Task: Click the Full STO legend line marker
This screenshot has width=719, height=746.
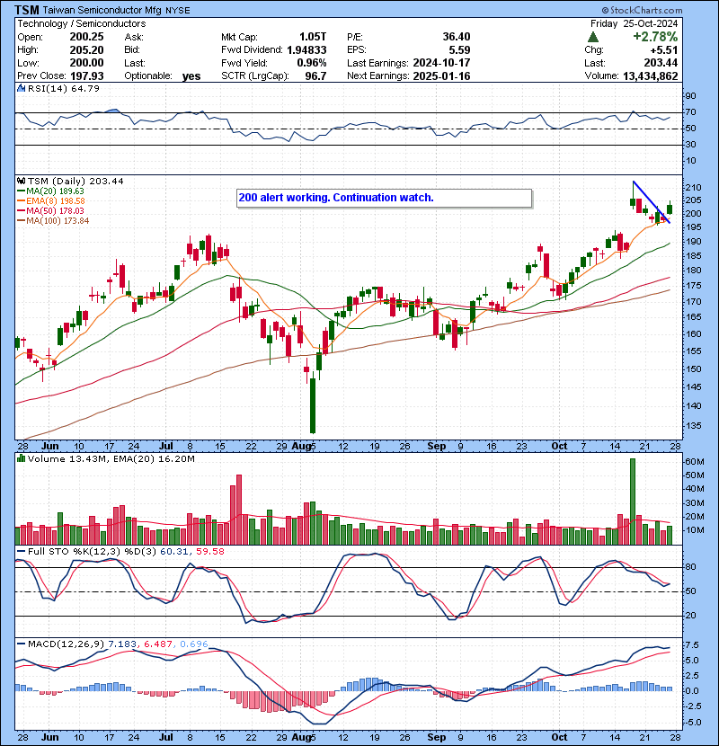Action: point(21,552)
